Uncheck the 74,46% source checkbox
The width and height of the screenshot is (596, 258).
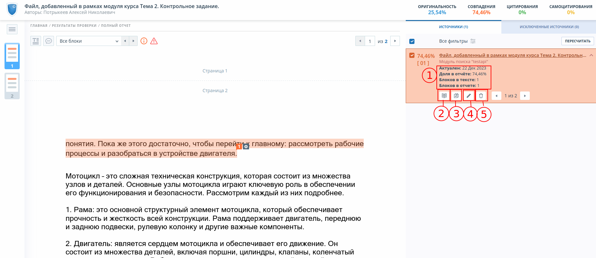[412, 55]
